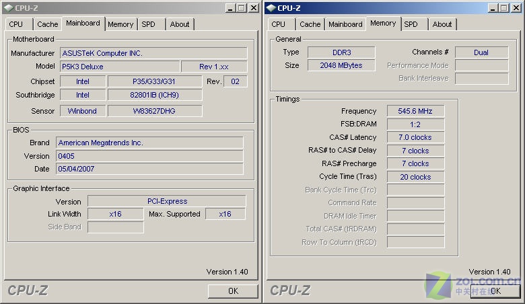
Task: Click the Cycle Time (Tras) 20 clocks value
Action: [415, 177]
